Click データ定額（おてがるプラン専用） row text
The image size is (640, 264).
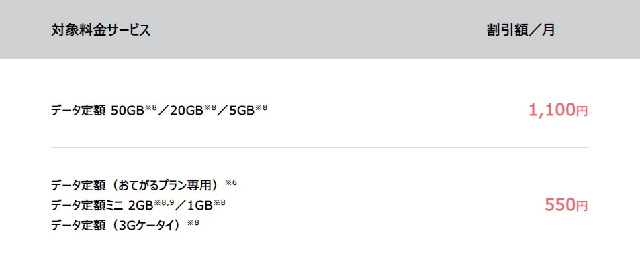click(x=137, y=186)
